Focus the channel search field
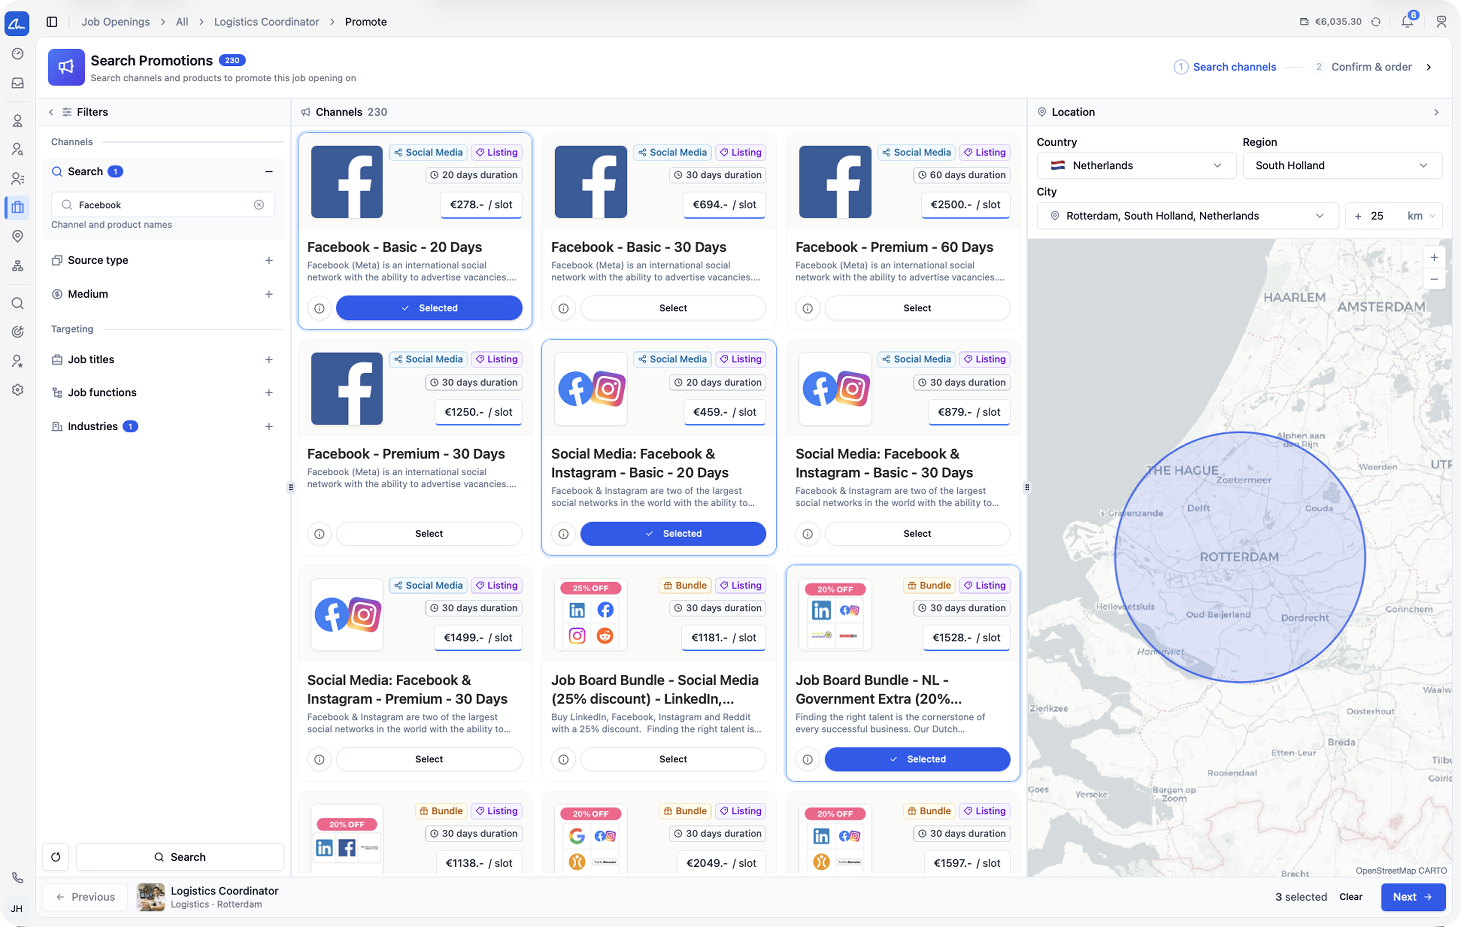The width and height of the screenshot is (1461, 927). click(x=162, y=205)
